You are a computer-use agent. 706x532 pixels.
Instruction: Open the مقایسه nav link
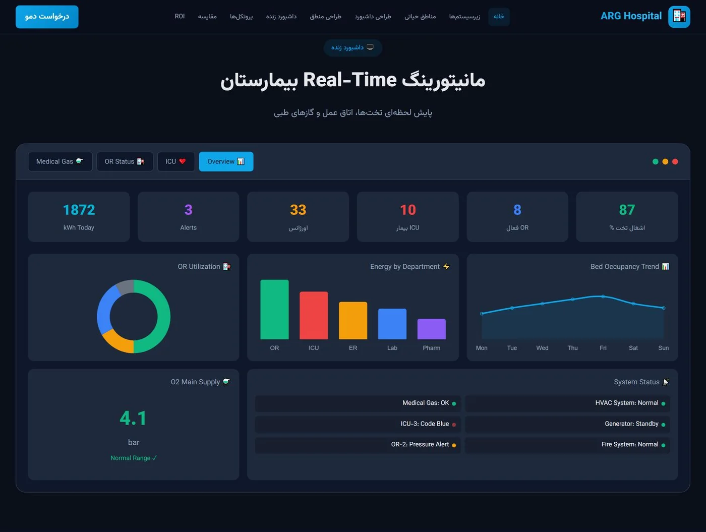[x=207, y=17]
